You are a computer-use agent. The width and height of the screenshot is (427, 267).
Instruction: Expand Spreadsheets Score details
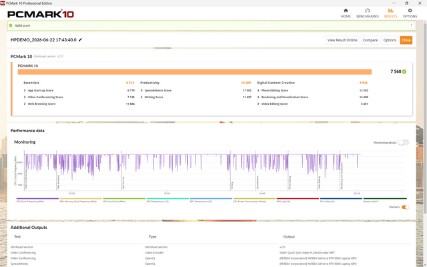[x=141, y=91]
